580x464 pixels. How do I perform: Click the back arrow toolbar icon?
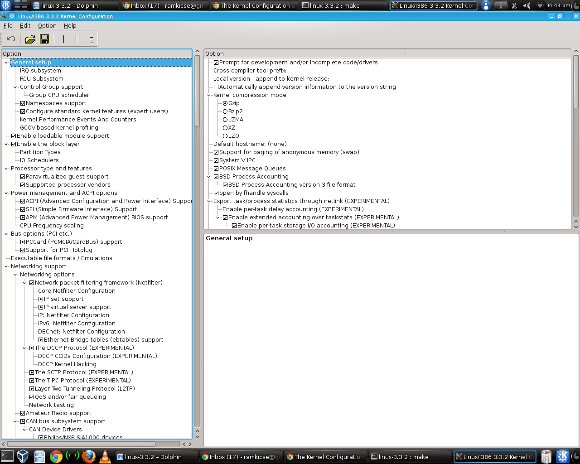[x=10, y=39]
